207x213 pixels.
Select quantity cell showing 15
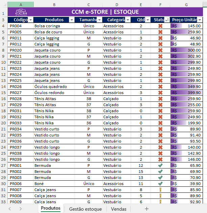coord(141,172)
